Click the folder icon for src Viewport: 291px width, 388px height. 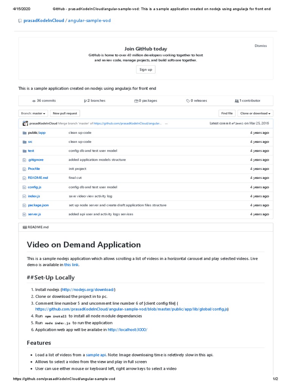pyautogui.click(x=25, y=142)
